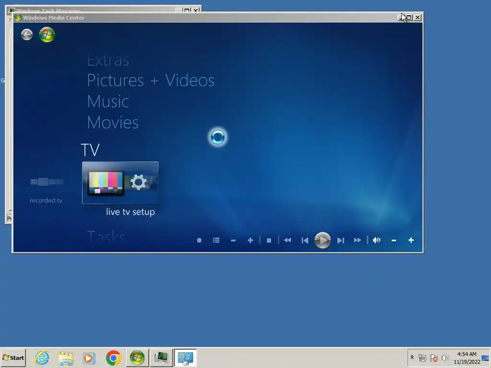Open the green Media Center start button
The width and height of the screenshot is (491, 368).
pyautogui.click(x=47, y=34)
